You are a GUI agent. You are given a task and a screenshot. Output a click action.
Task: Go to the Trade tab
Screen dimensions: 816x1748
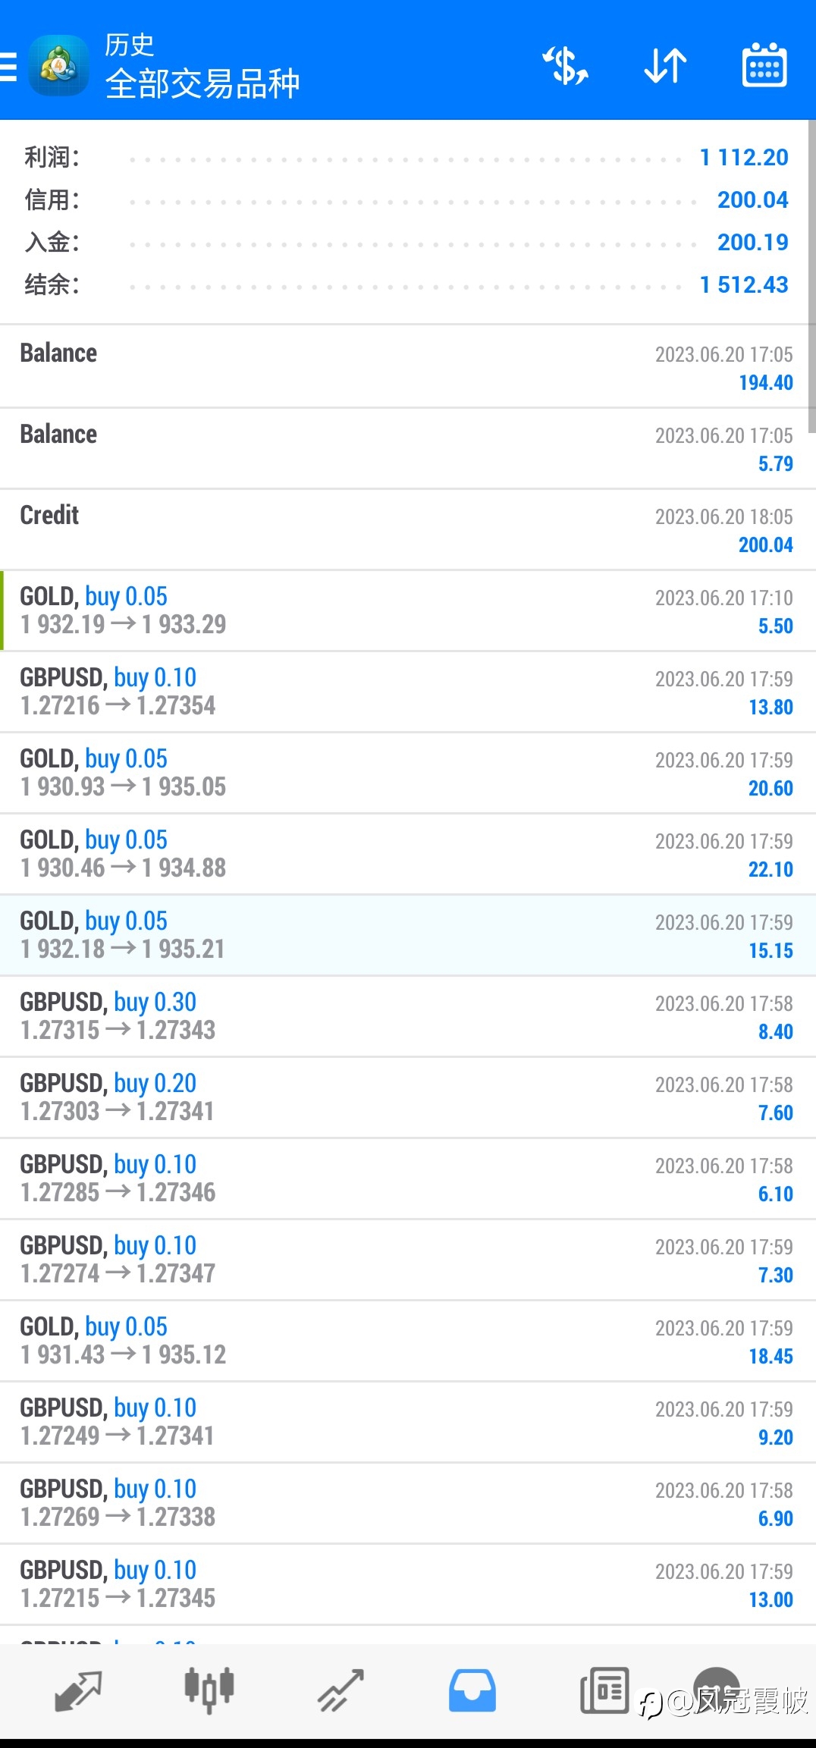click(x=341, y=1690)
